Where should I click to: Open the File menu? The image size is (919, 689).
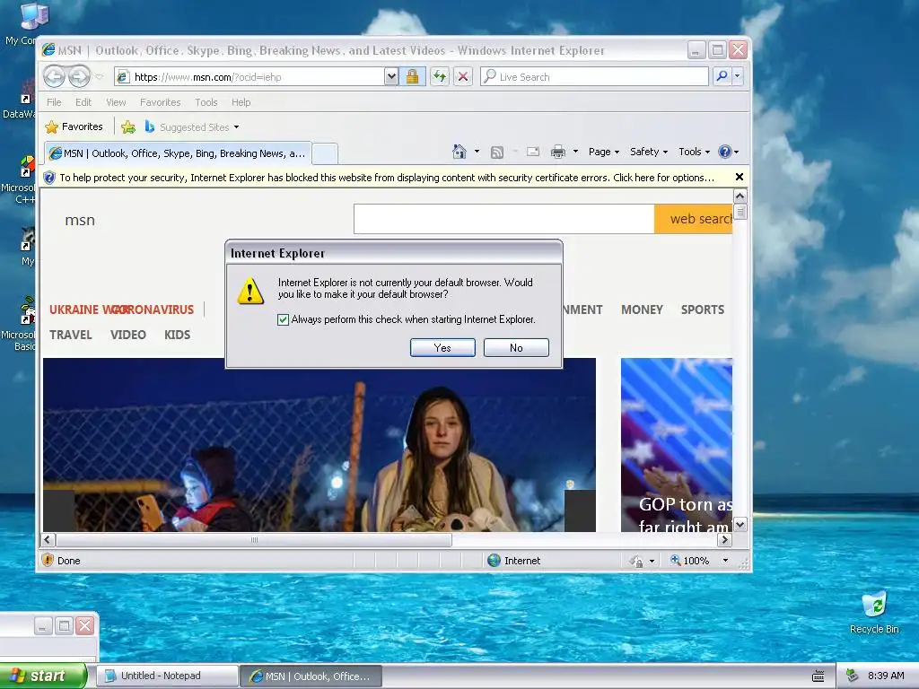tap(54, 102)
